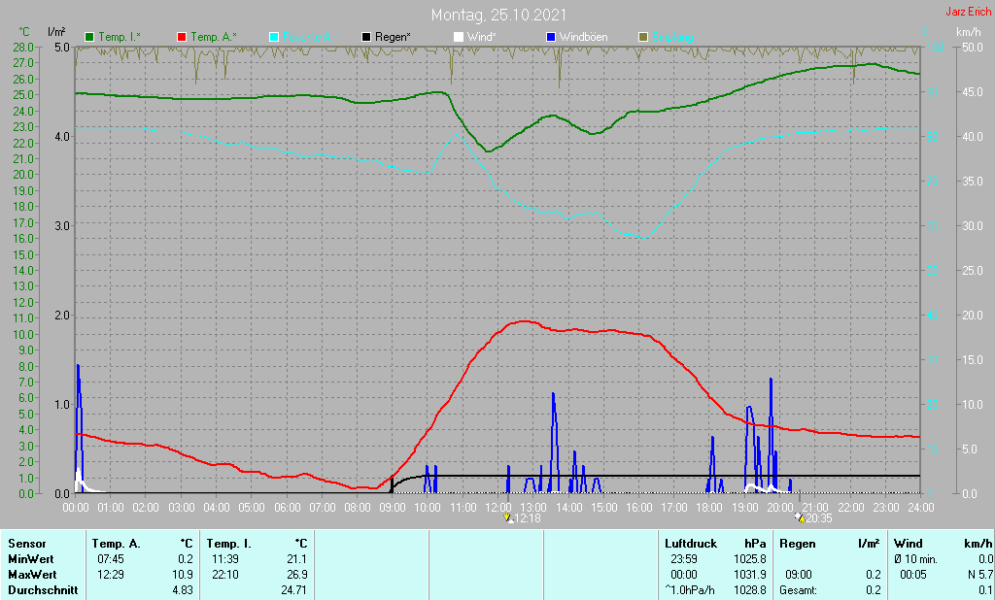Click the icon beside the 20:35 marker

click(x=800, y=518)
